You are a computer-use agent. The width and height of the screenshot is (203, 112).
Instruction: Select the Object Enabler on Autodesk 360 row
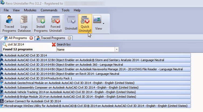click(95, 65)
